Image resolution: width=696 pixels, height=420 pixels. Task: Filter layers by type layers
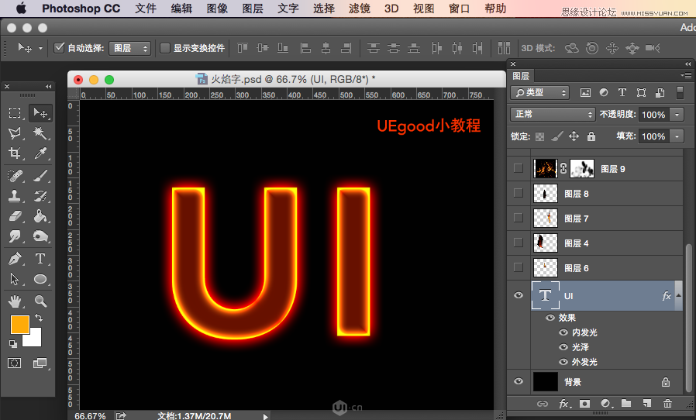click(622, 92)
